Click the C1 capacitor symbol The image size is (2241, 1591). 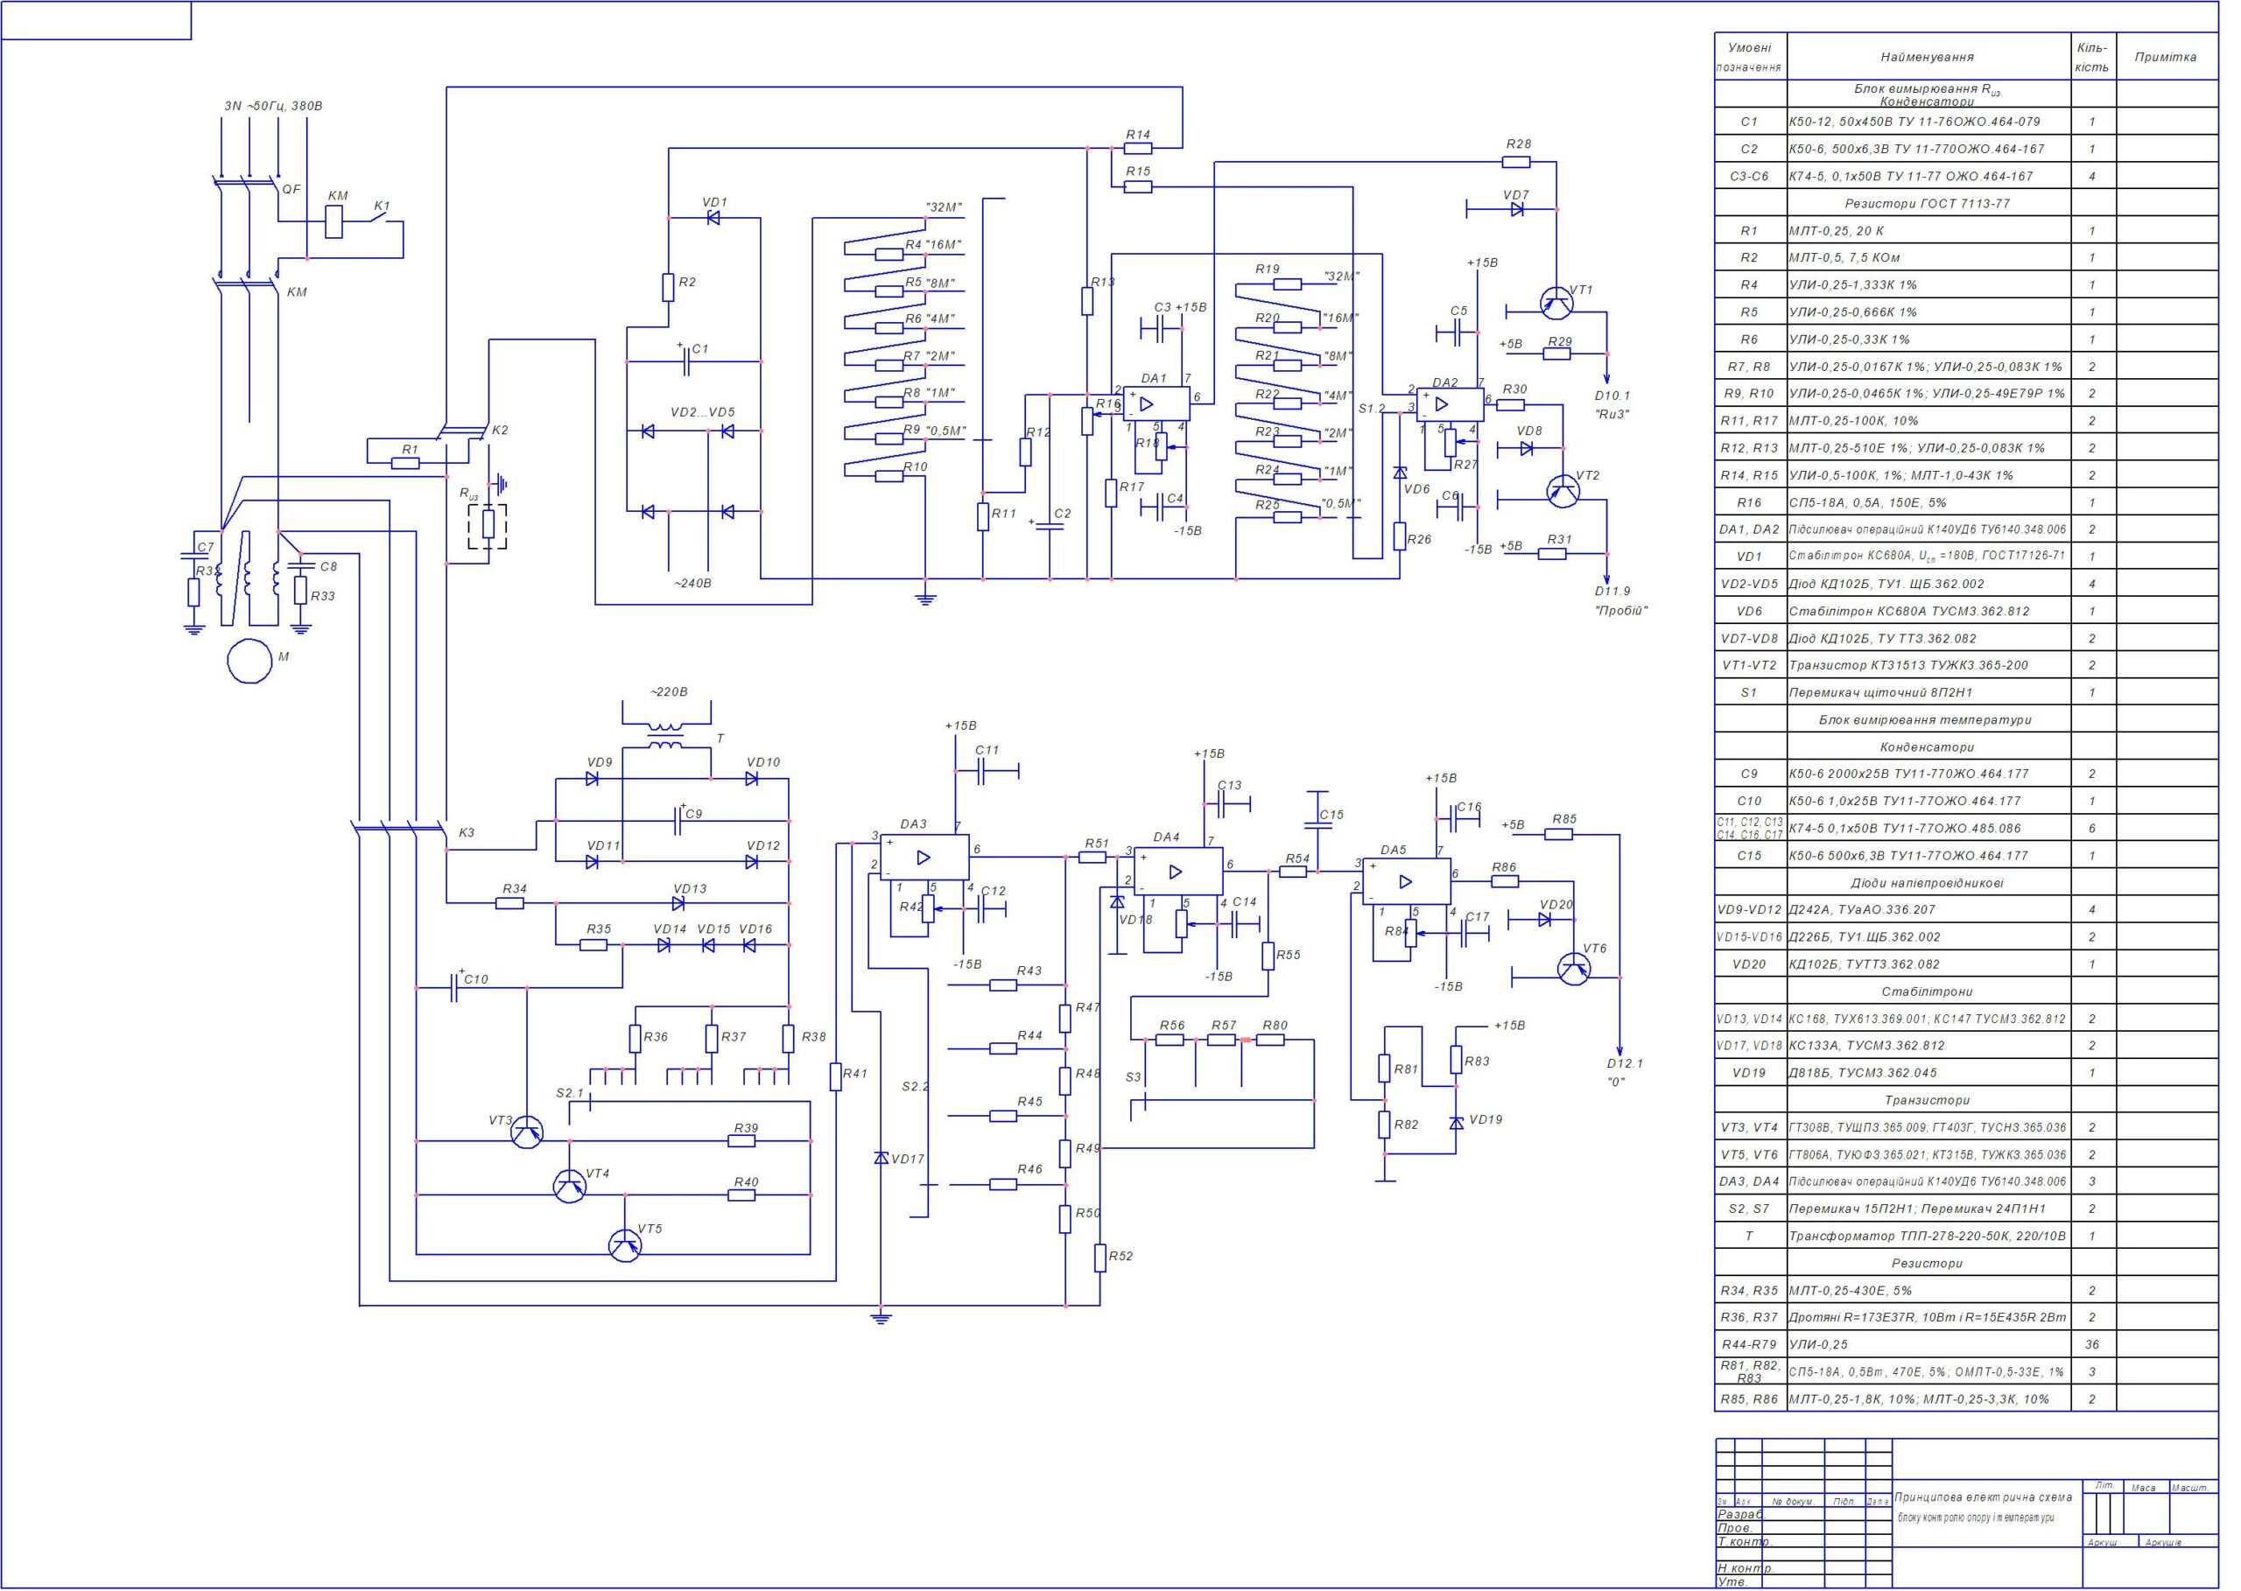(686, 362)
